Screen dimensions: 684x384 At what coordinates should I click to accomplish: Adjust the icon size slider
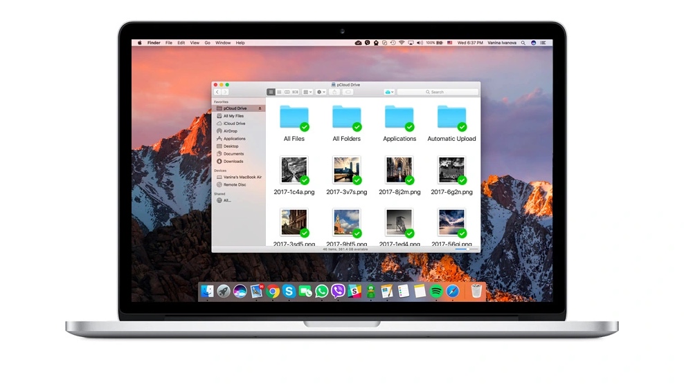pyautogui.click(x=467, y=249)
